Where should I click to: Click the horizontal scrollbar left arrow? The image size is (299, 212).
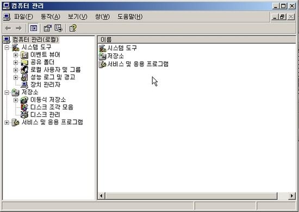101,196
